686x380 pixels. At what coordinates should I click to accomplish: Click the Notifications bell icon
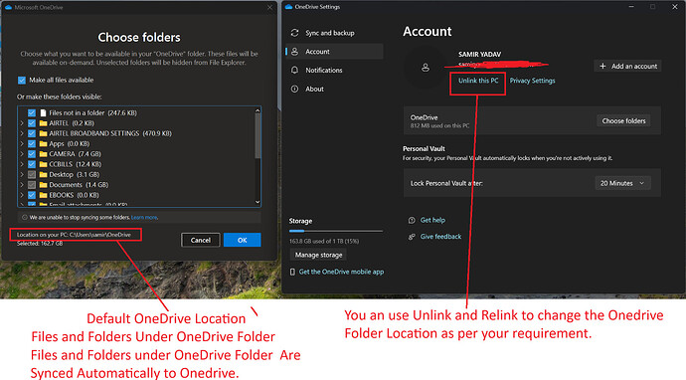coord(295,70)
